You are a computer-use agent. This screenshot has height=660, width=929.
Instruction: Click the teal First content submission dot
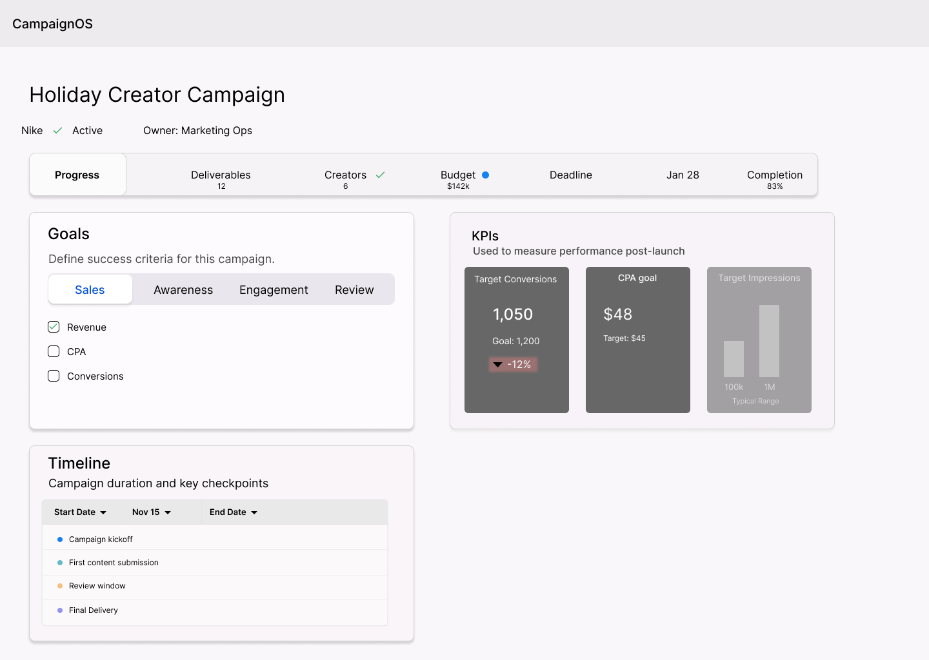60,563
